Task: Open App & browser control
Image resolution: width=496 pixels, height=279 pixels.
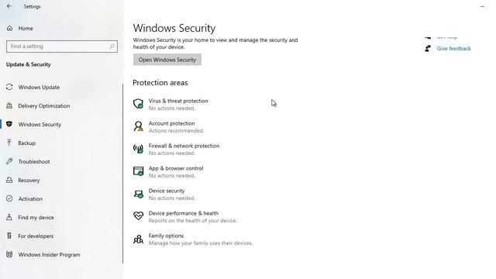Action: coord(176,168)
